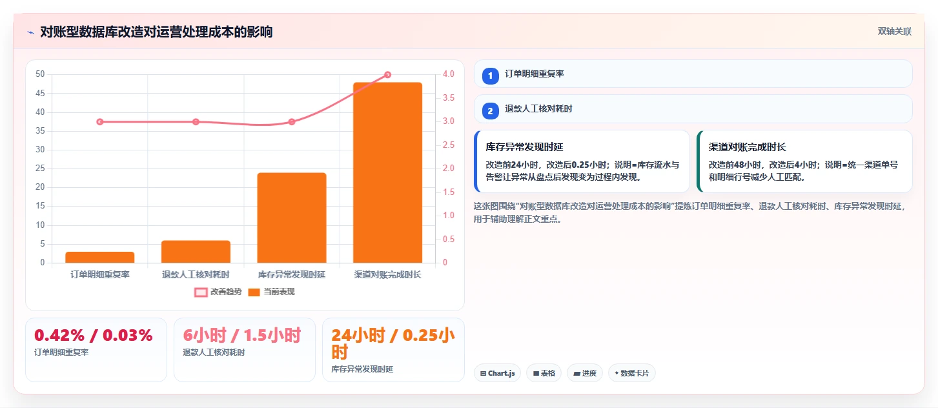Open list item 2 退款人工核对耗时
This screenshot has width=938, height=408.
tap(693, 109)
